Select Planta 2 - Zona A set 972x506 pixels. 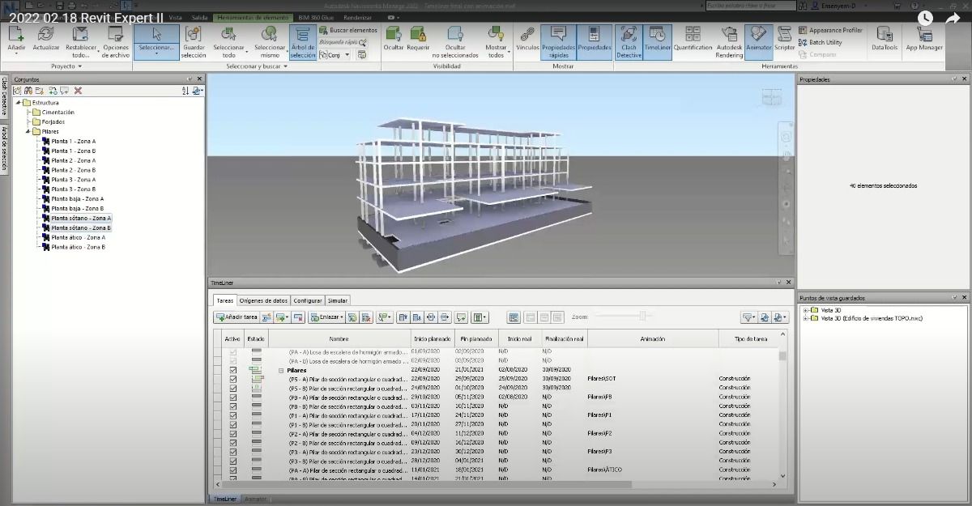[73, 160]
